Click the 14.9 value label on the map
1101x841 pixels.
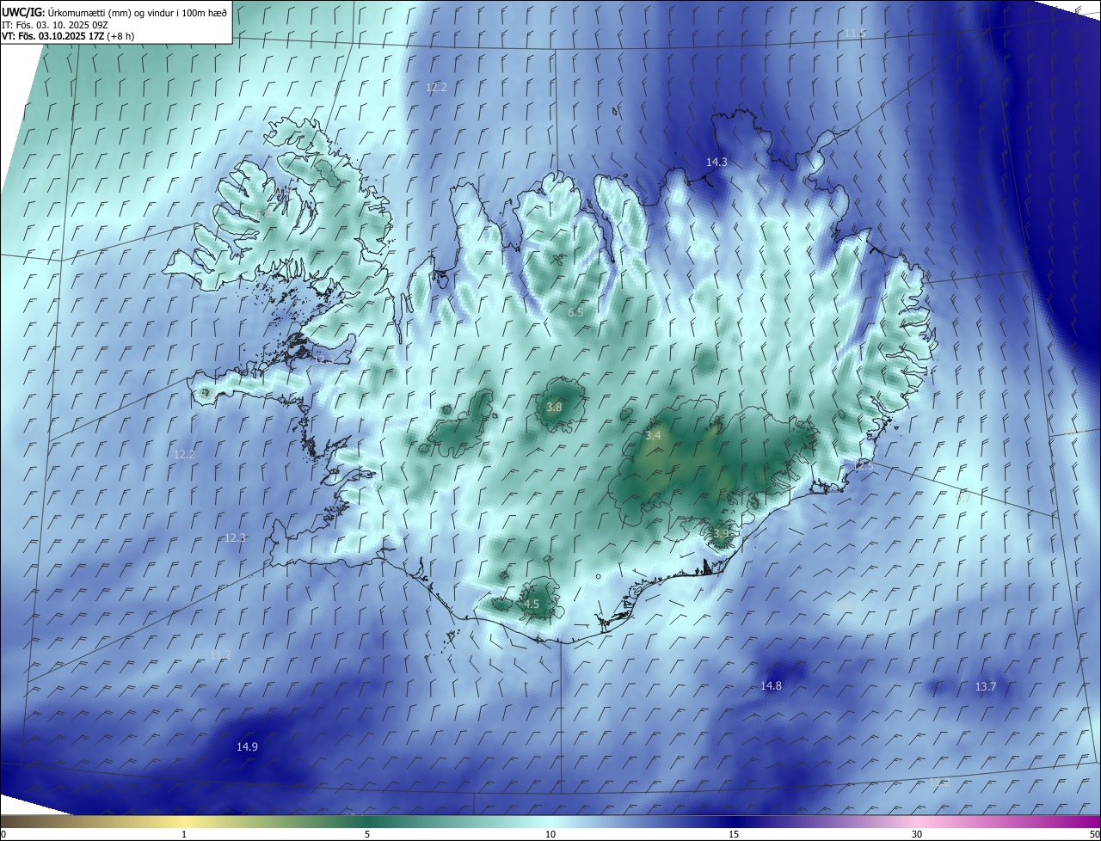click(247, 746)
